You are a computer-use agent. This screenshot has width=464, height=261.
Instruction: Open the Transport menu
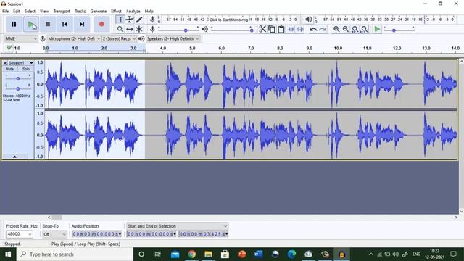(x=62, y=12)
